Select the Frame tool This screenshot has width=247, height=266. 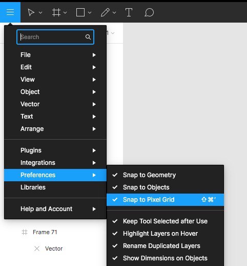56,12
